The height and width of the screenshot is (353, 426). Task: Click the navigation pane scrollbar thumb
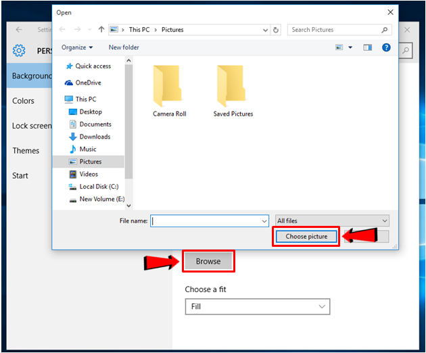128,122
